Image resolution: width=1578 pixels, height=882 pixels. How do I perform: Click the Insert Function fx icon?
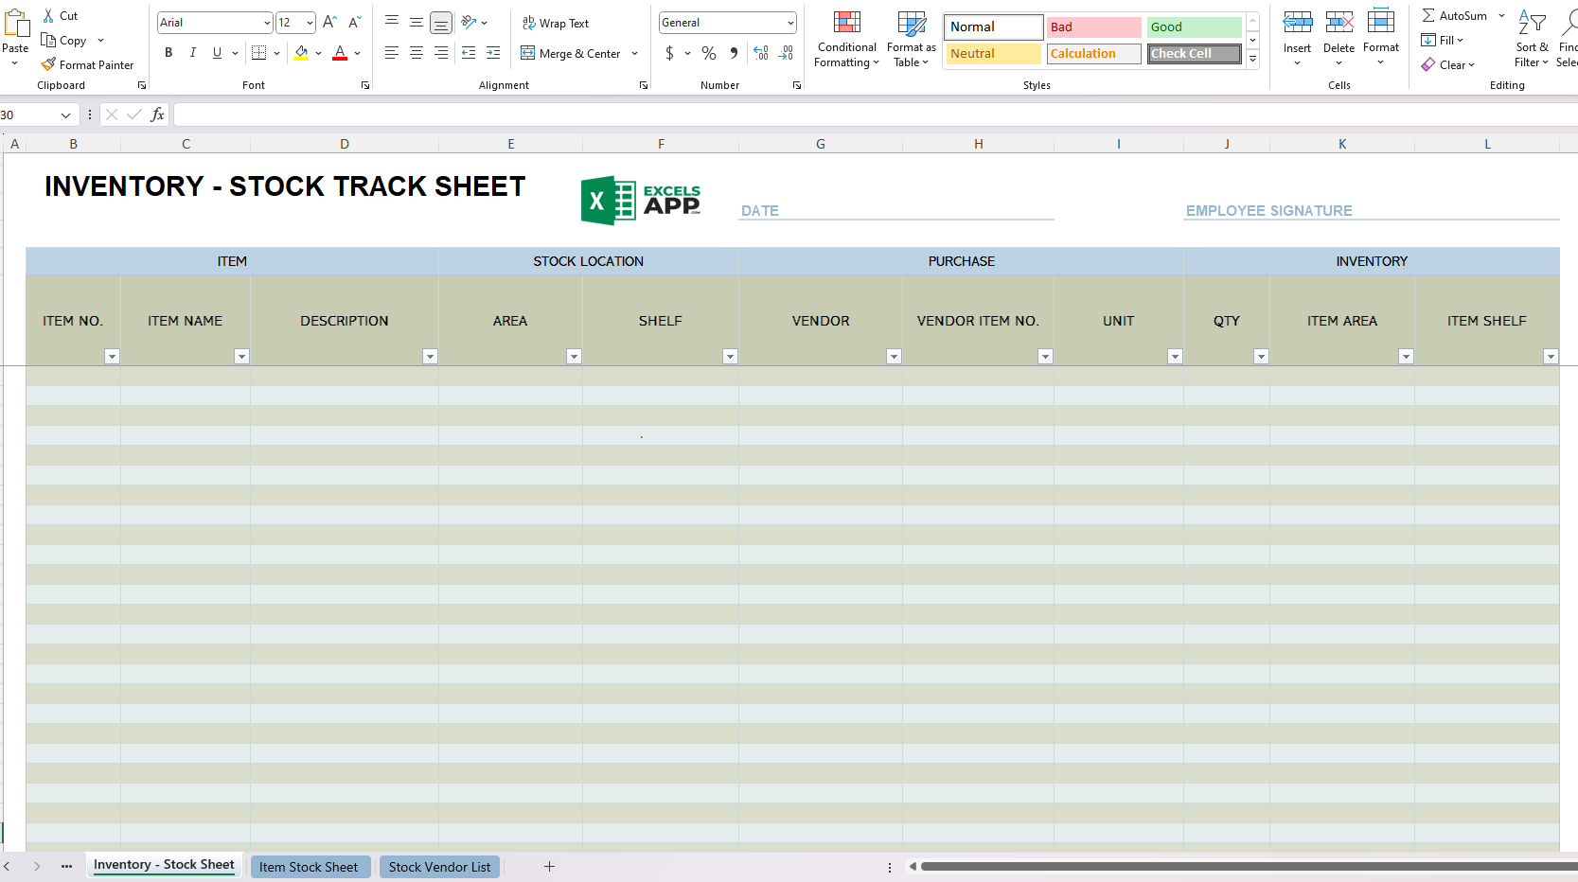[156, 114]
